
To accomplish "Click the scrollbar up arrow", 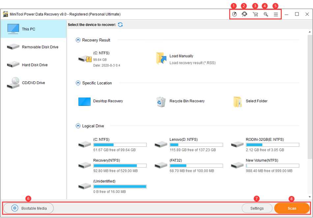I will (x=310, y=32).
